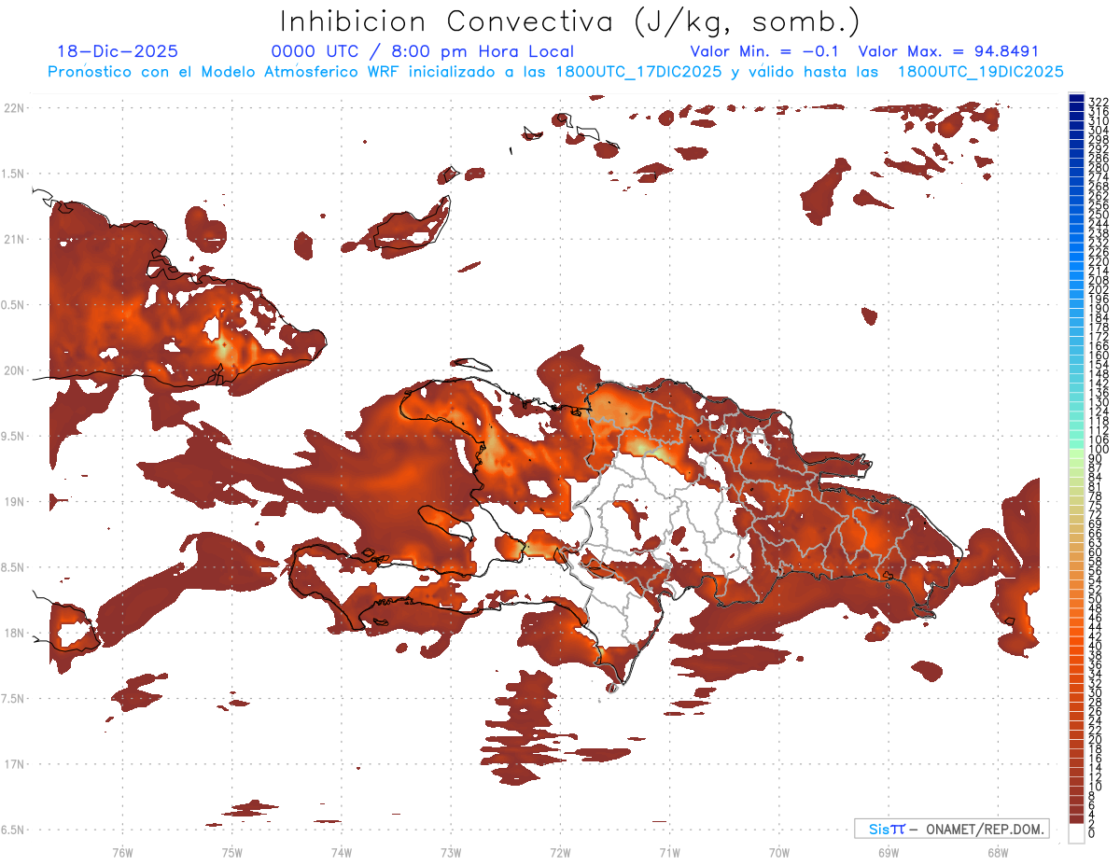
Task: Click the "7.5N" latitude label
Action: coord(13,698)
